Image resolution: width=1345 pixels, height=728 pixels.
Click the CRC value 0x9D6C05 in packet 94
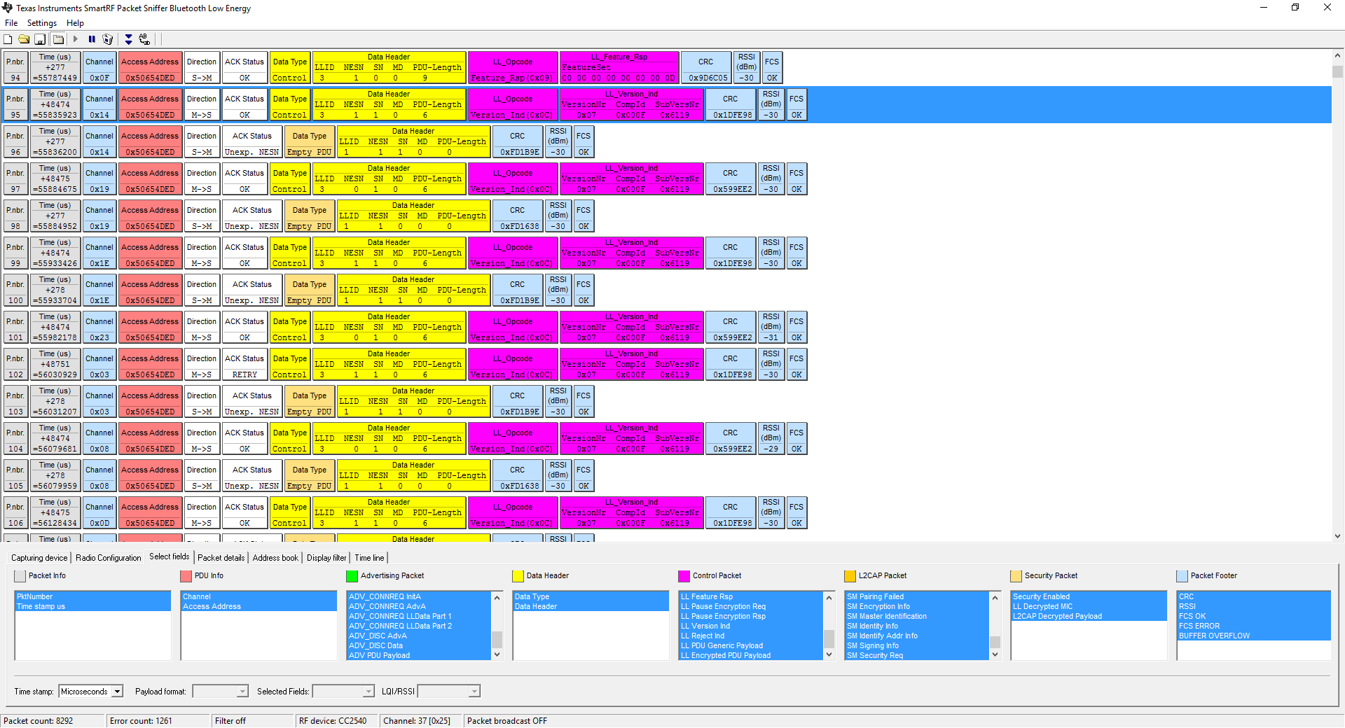tap(708, 78)
